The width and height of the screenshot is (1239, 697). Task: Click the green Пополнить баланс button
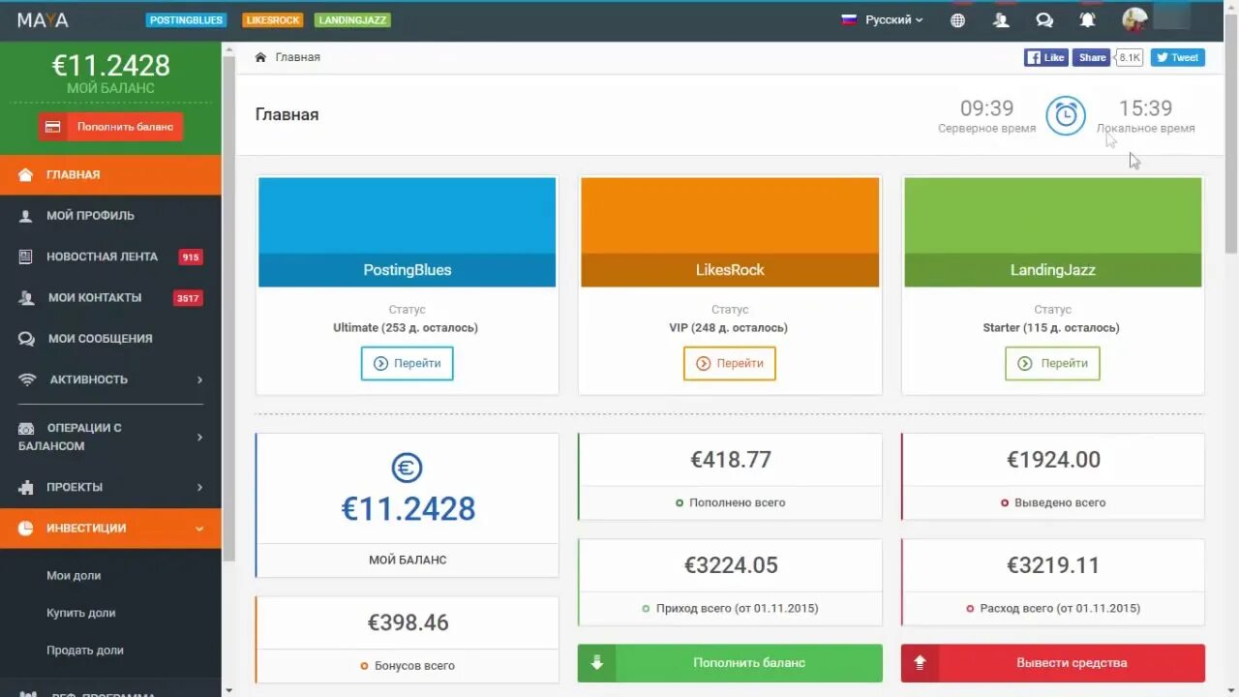730,663
